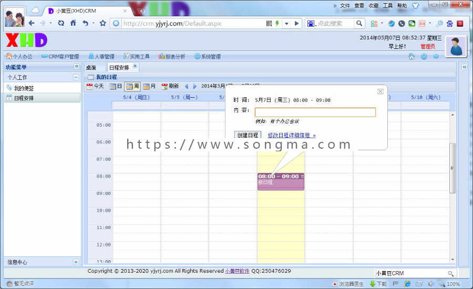Click the calendar vertical scrollbar
Viewport: 473px width, 289px height.
pos(452,168)
